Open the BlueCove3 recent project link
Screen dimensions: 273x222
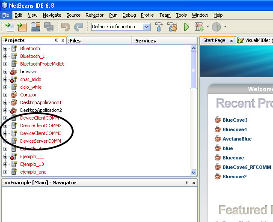pyautogui.click(x=235, y=120)
